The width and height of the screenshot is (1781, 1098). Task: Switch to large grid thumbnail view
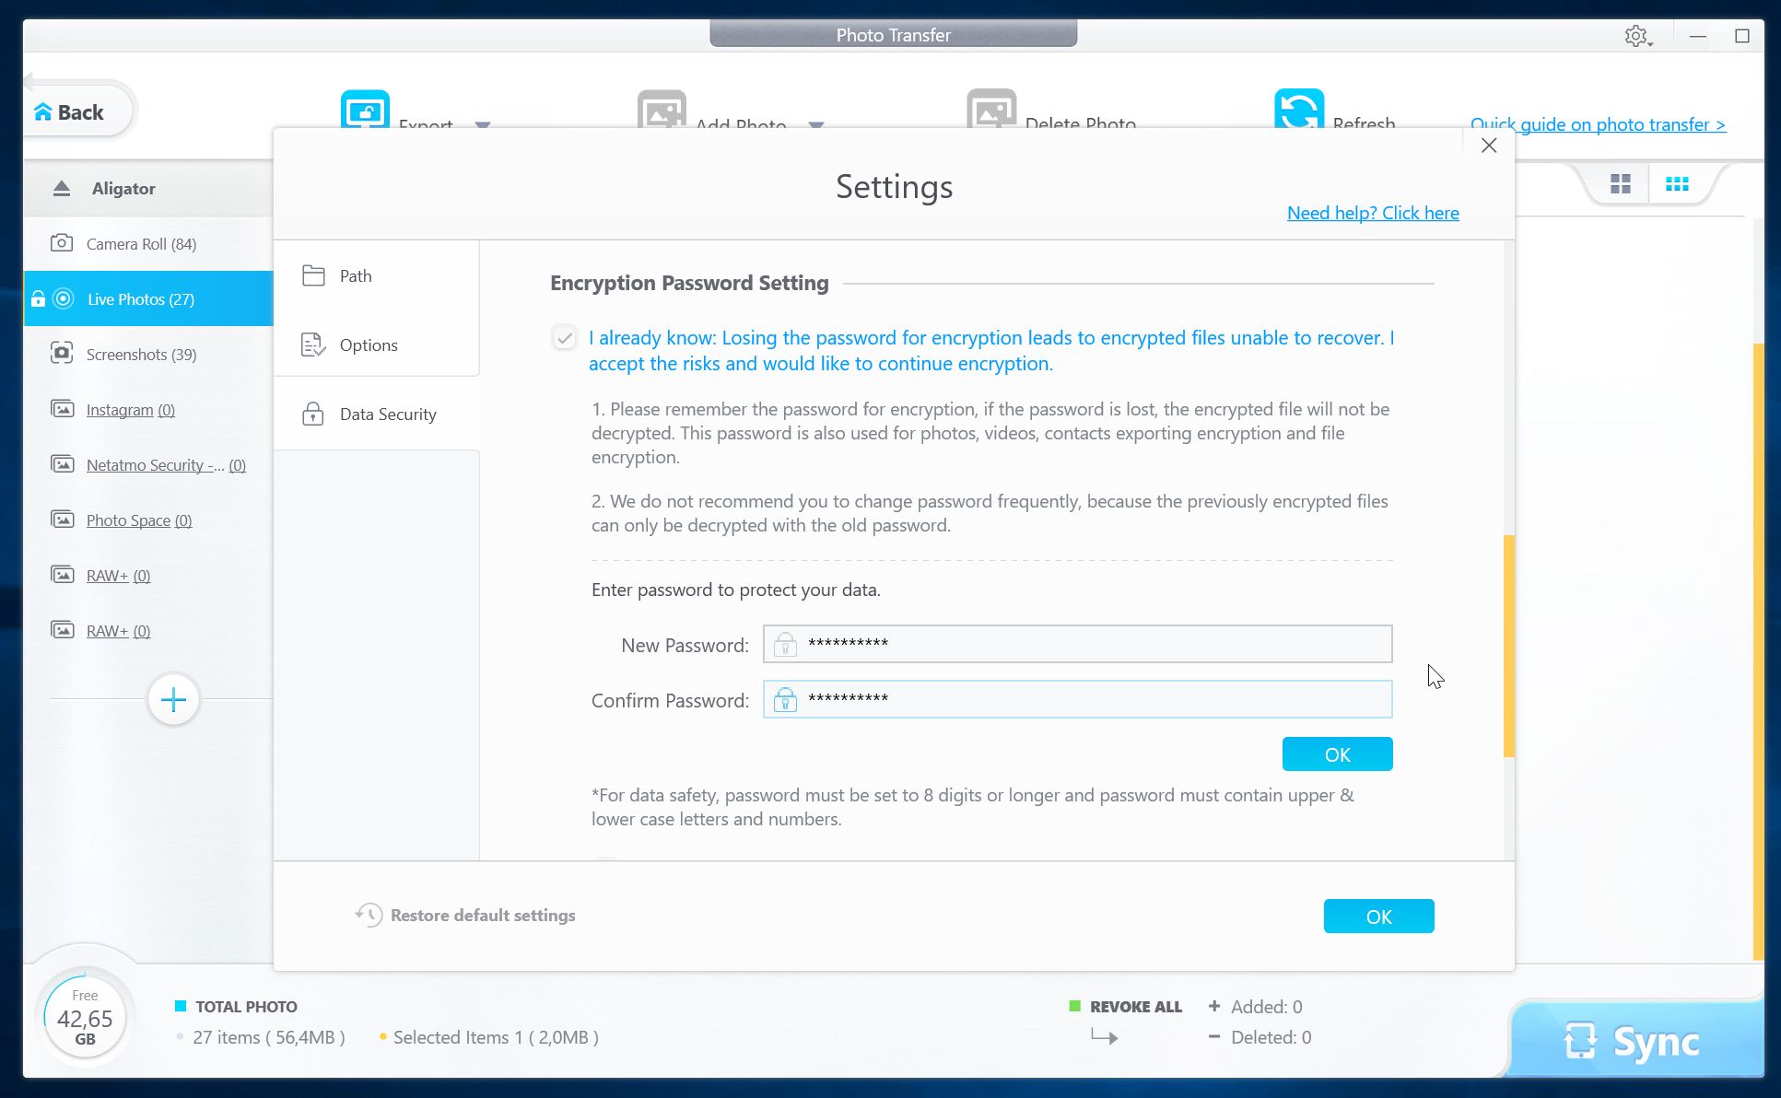tap(1620, 184)
